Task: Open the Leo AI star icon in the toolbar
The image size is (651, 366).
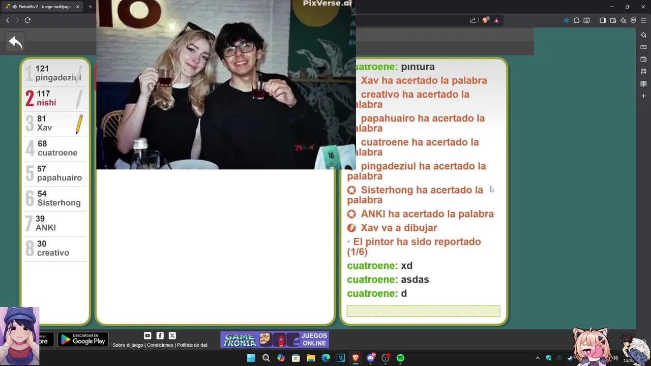Action: pyautogui.click(x=623, y=20)
